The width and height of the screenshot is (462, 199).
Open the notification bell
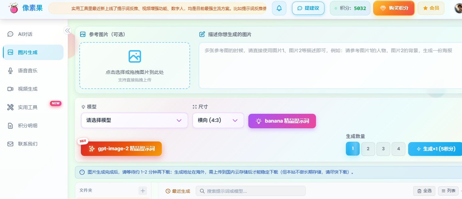pos(279,8)
